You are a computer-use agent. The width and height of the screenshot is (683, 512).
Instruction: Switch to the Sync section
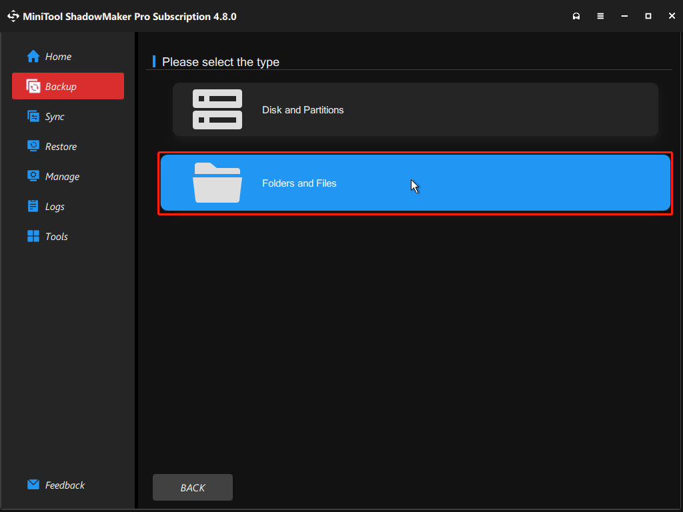coord(53,116)
